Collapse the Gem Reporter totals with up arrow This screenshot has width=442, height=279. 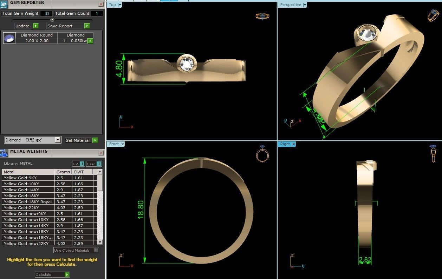(52, 20)
